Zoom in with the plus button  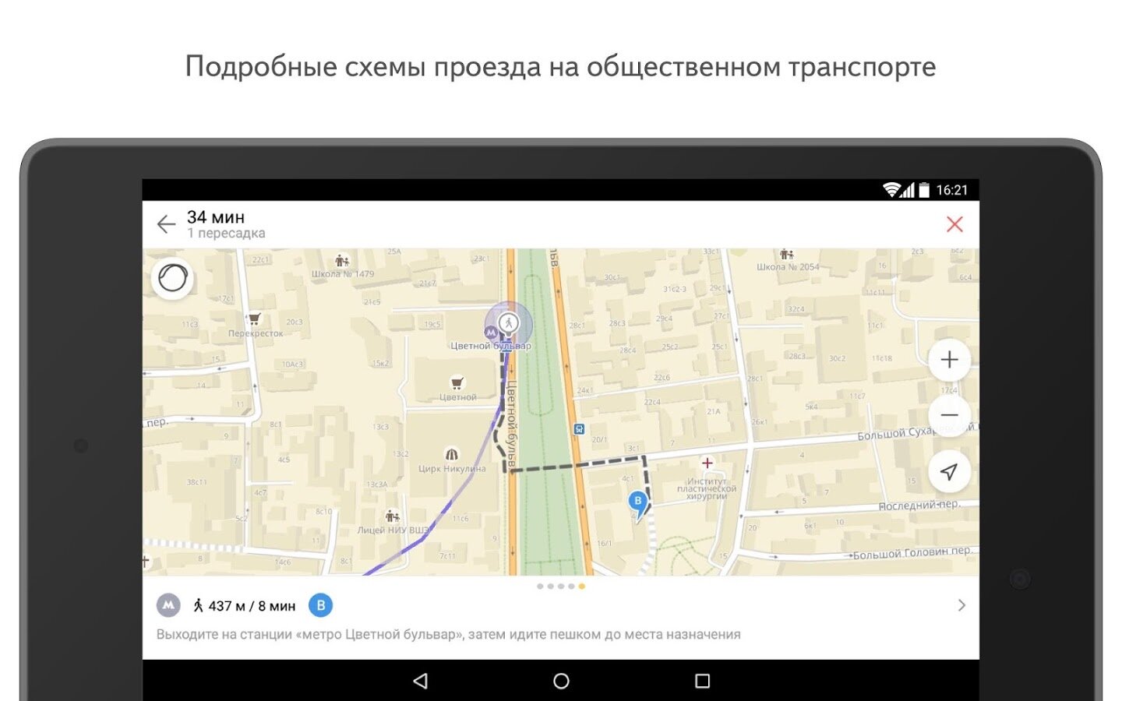point(949,360)
